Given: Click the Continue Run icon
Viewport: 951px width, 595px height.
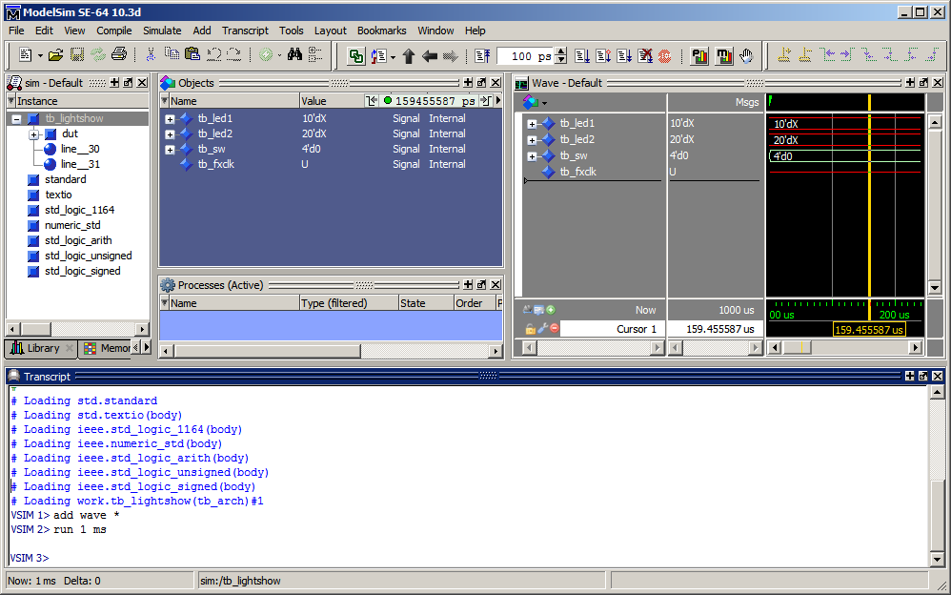Looking at the screenshot, I should [603, 56].
